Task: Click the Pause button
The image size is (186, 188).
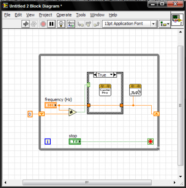Action: point(52,24)
